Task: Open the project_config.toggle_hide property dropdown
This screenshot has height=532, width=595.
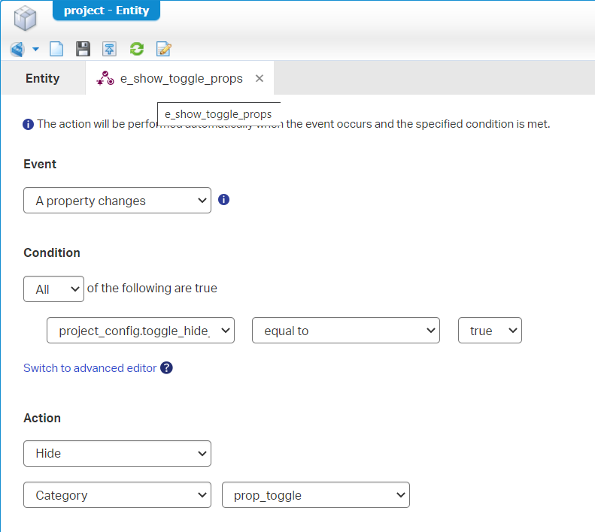Action: 141,331
